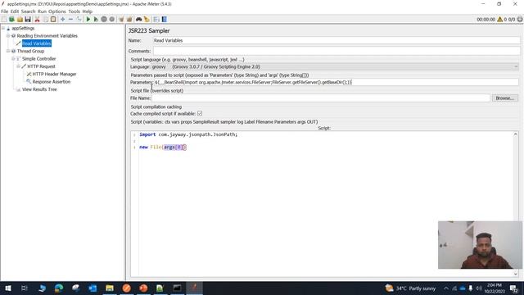This screenshot has width=524, height=295.
Task: Click the Clear All brooms icon
Action: pos(129,20)
